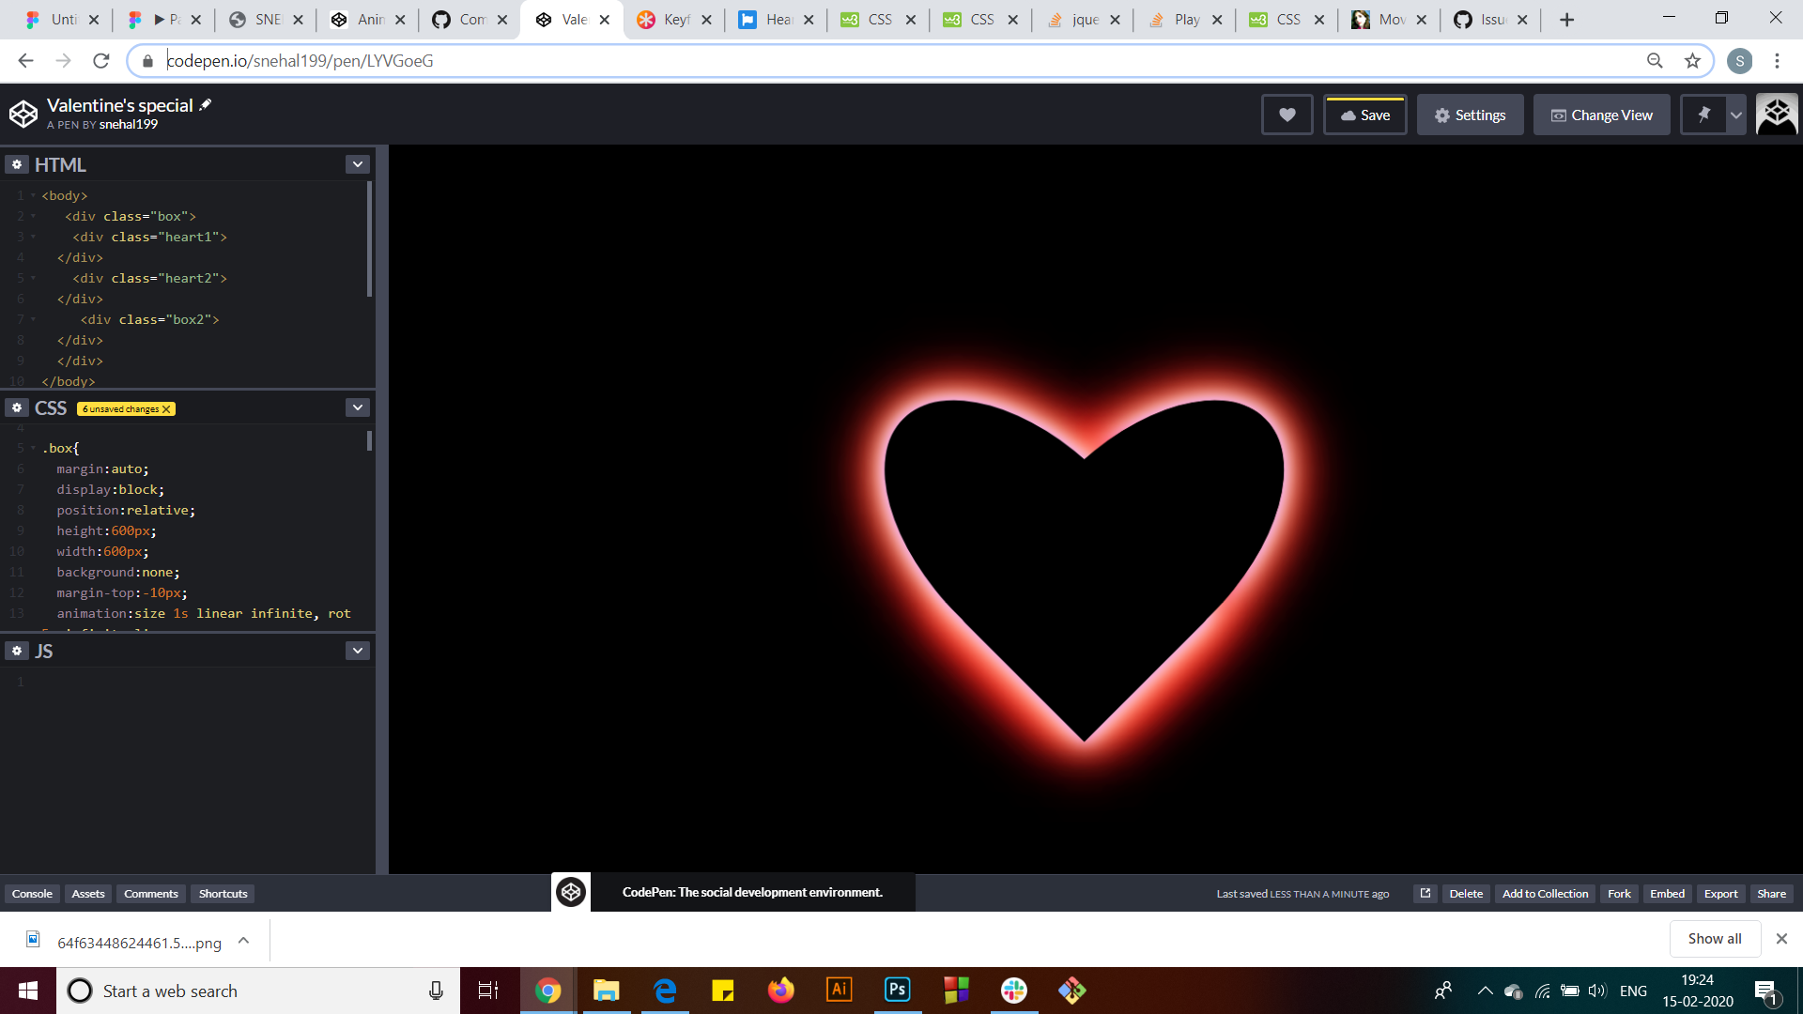The height and width of the screenshot is (1014, 1803).
Task: Open HTML editor settings gear
Action: click(x=17, y=164)
